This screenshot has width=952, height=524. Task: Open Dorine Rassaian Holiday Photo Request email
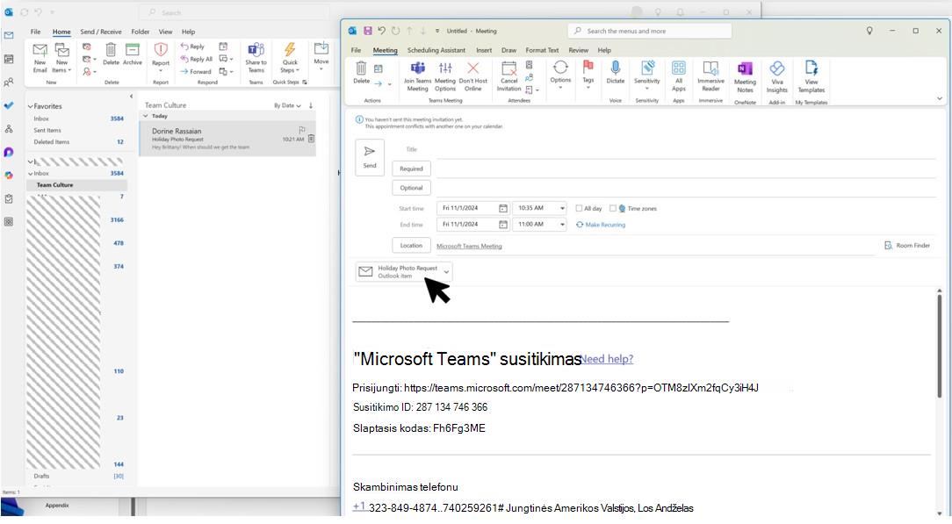pos(227,139)
